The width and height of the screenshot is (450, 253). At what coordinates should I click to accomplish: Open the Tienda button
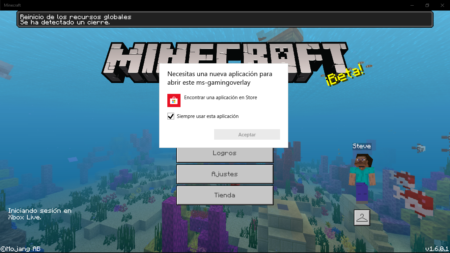(225, 195)
